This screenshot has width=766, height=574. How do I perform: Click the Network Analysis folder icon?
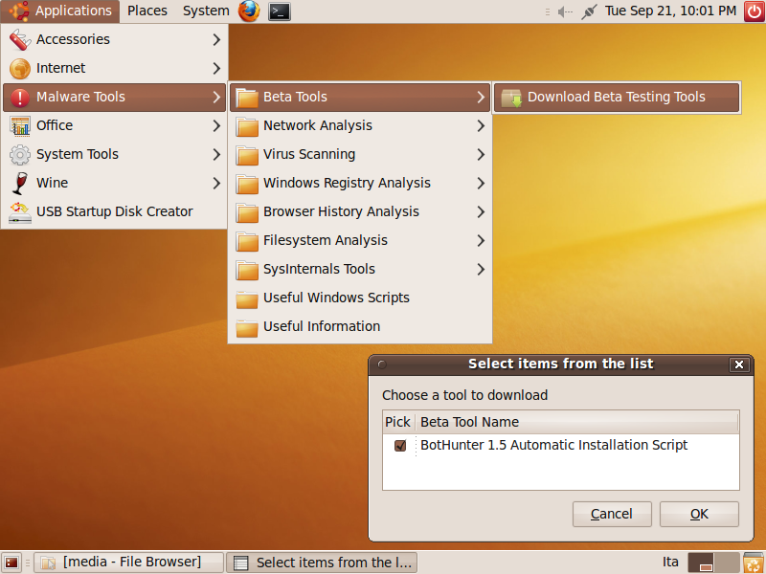pos(247,126)
